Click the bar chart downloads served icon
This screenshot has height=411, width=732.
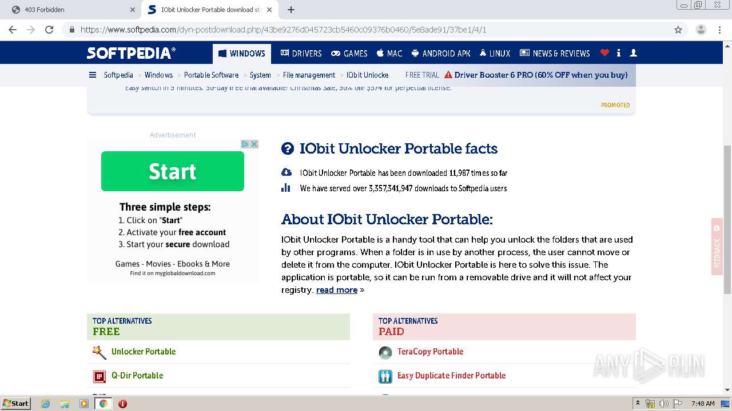coord(286,188)
